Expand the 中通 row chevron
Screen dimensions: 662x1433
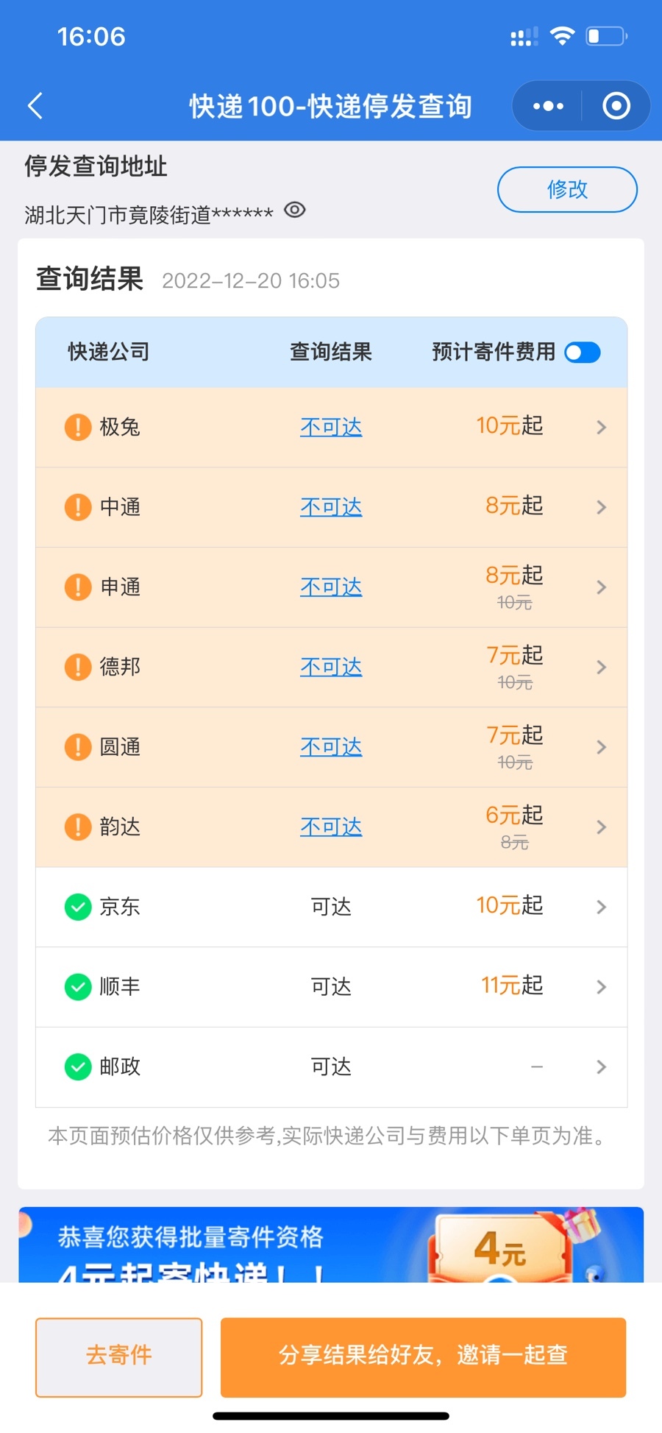coord(601,507)
